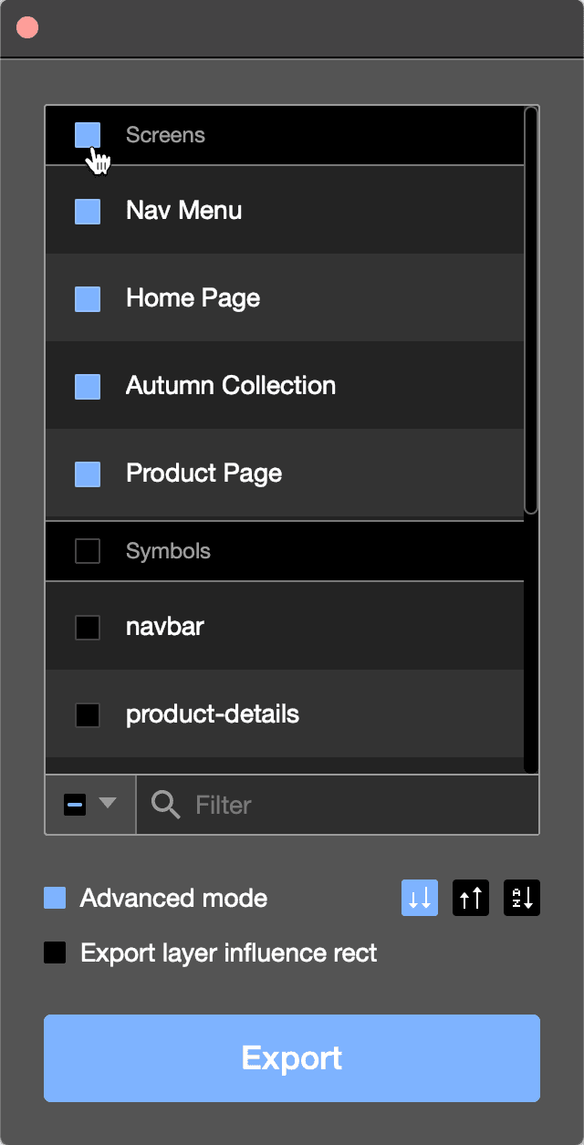
Task: Select the sort ascending arrows icon
Action: 471,898
